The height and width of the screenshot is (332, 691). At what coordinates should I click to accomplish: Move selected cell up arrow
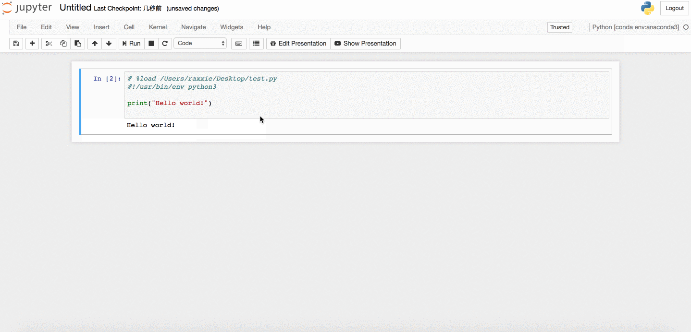click(95, 43)
